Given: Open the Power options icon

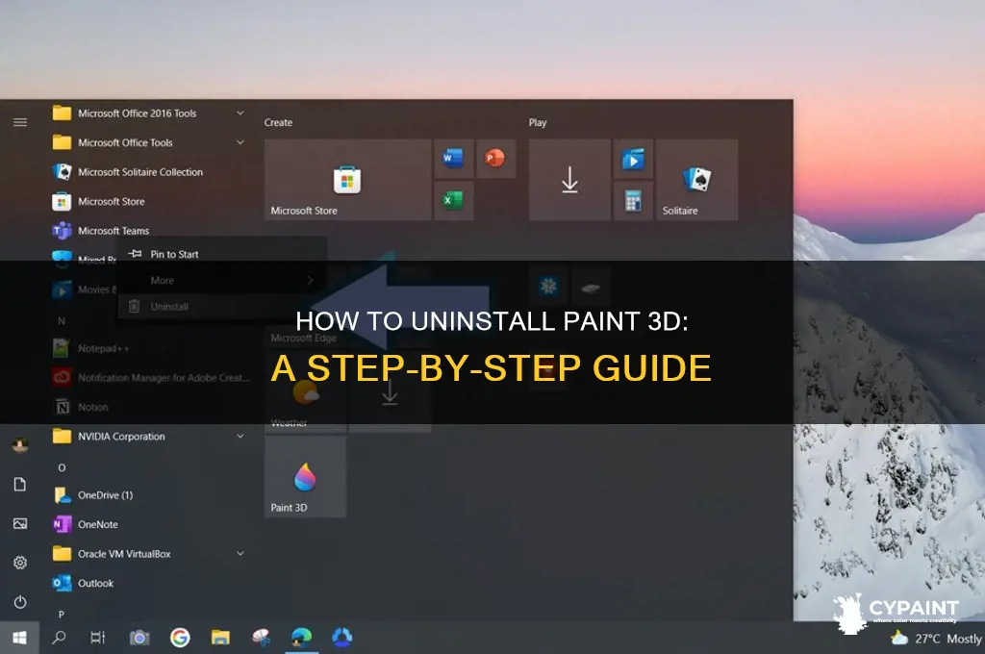Looking at the screenshot, I should [x=20, y=602].
